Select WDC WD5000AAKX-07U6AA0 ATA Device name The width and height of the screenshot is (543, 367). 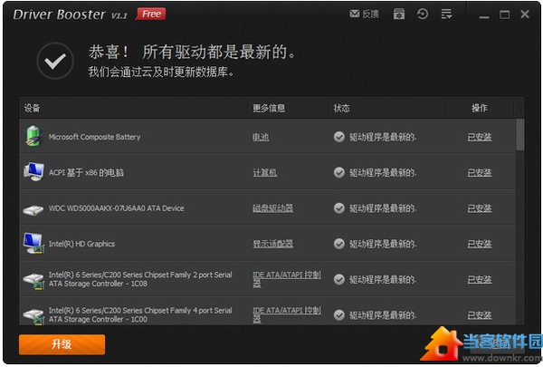pyautogui.click(x=117, y=208)
